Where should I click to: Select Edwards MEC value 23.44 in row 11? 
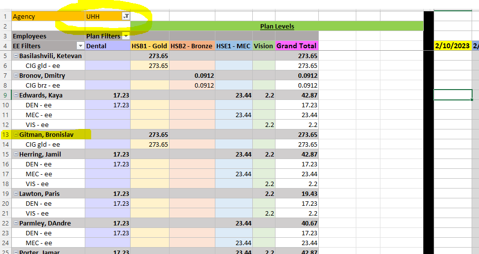click(234, 115)
